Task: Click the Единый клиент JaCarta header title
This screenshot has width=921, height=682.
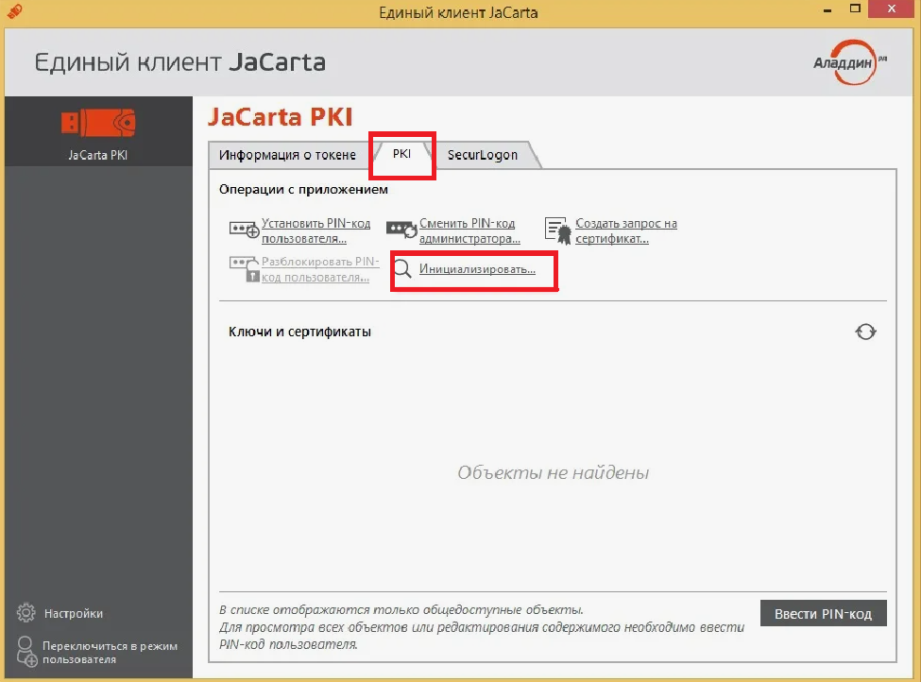Action: (x=179, y=62)
